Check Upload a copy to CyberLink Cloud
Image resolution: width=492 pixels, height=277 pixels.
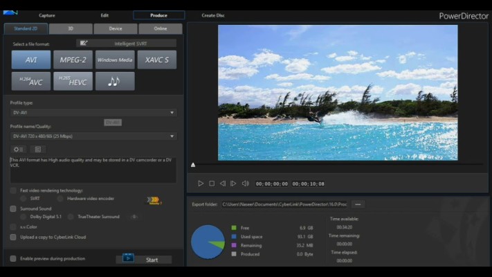click(x=13, y=237)
